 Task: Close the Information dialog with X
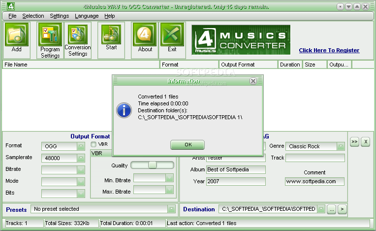[x=253, y=81]
